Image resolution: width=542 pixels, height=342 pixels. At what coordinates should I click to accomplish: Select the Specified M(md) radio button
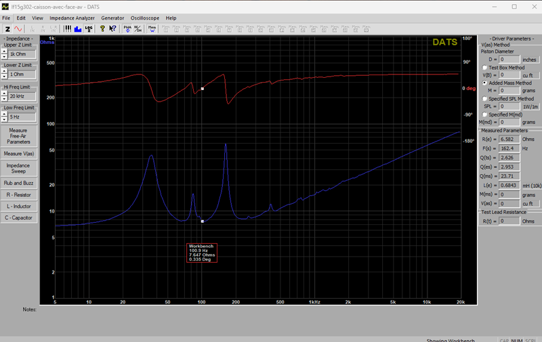click(x=484, y=114)
